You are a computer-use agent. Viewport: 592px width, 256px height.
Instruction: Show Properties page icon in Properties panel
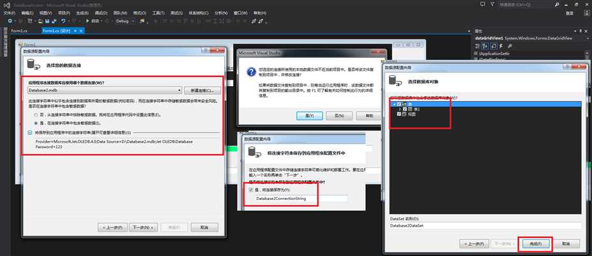[x=493, y=46]
